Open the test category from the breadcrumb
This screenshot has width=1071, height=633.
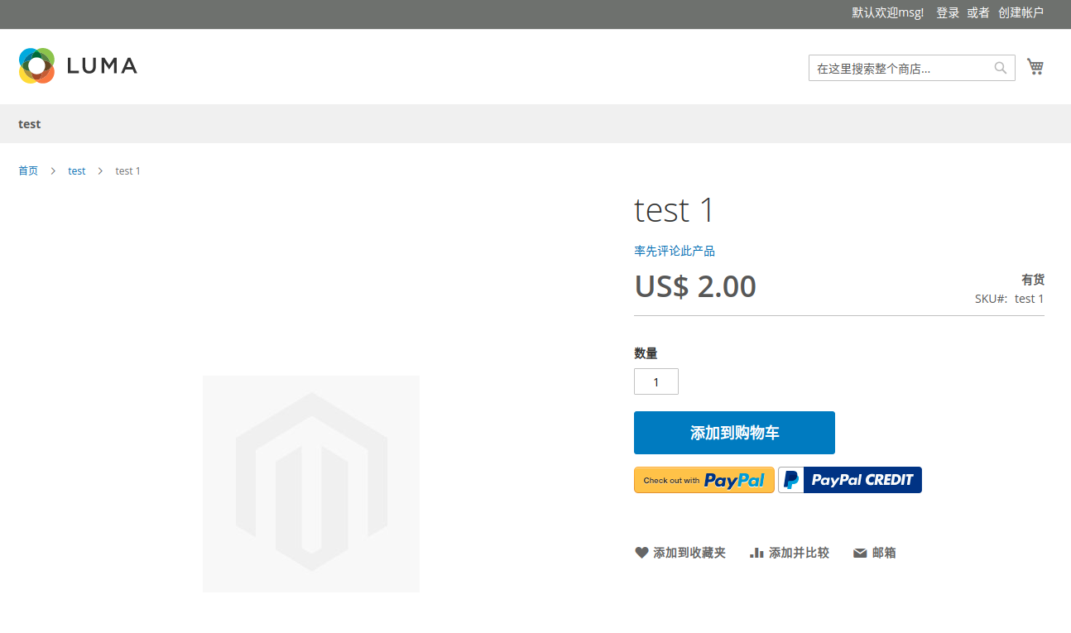[76, 170]
